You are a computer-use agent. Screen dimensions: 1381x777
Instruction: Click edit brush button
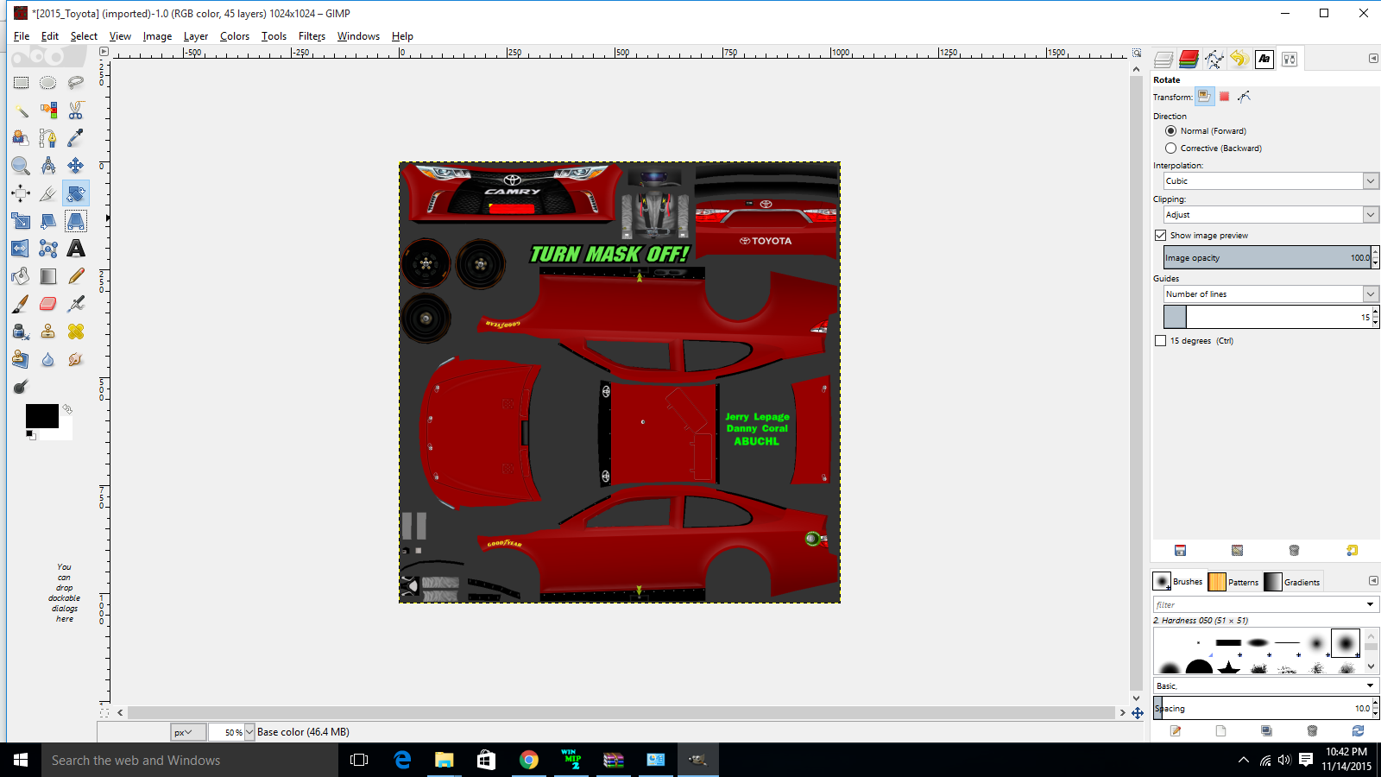pyautogui.click(x=1176, y=731)
